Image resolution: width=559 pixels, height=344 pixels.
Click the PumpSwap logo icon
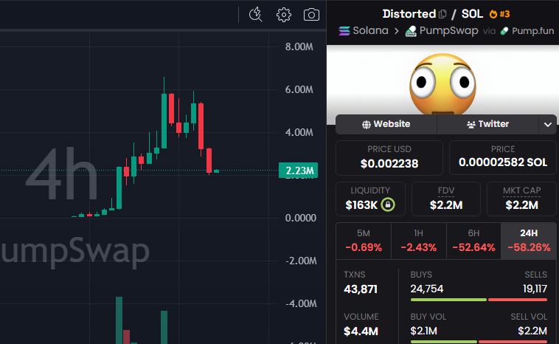click(x=411, y=31)
